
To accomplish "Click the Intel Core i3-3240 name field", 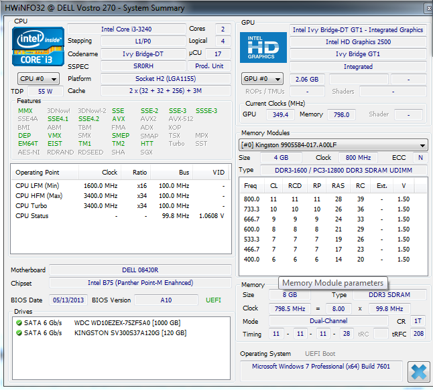I will pyautogui.click(x=126, y=29).
